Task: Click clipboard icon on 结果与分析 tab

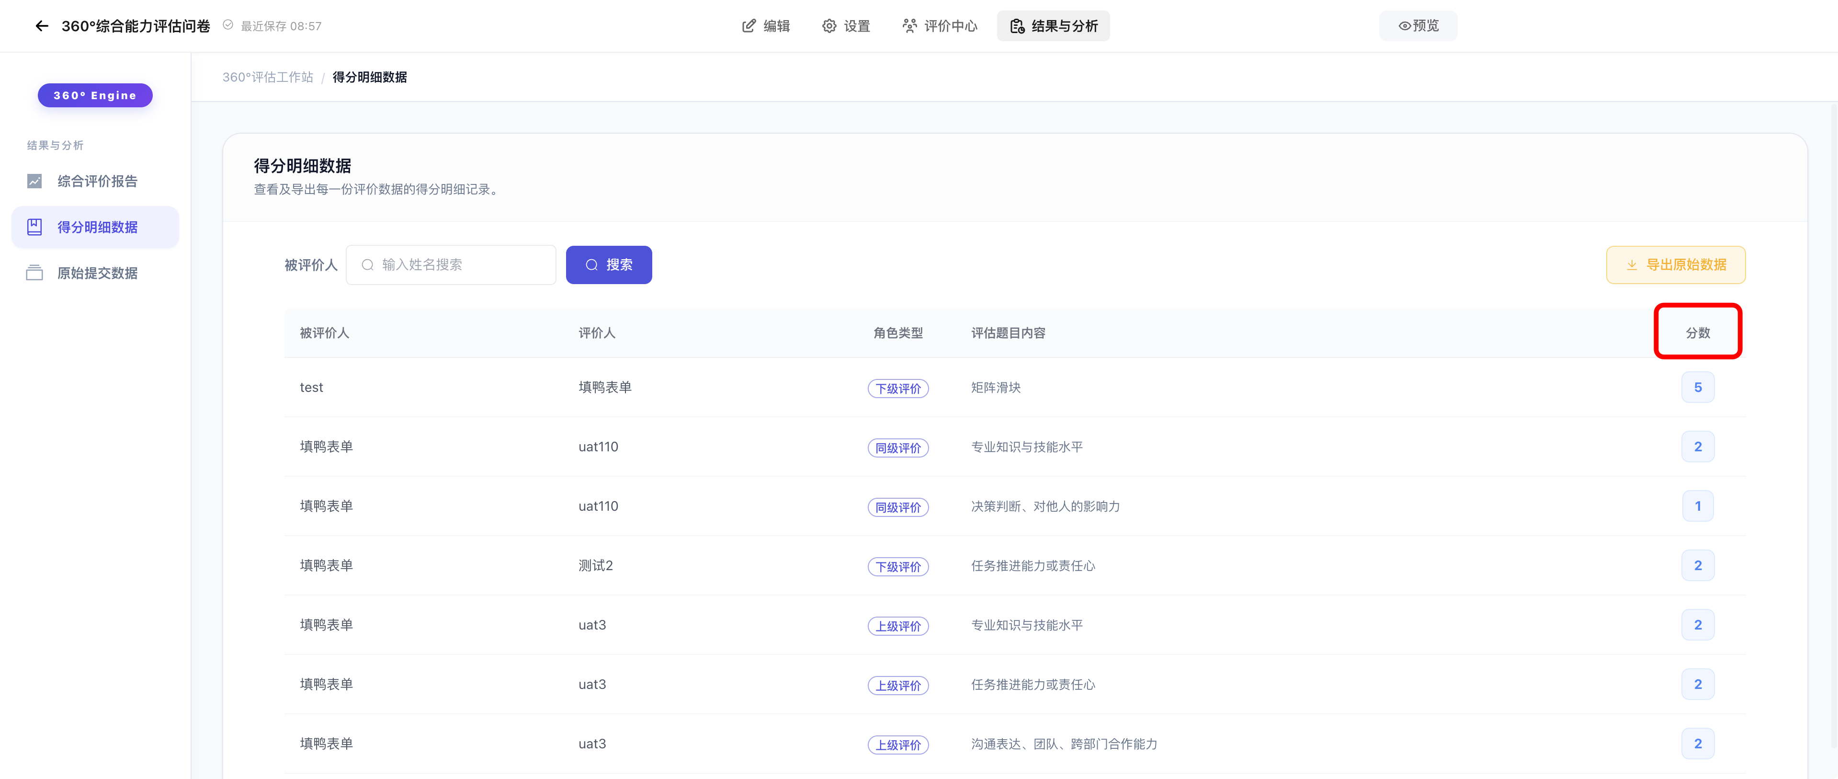Action: tap(1017, 26)
